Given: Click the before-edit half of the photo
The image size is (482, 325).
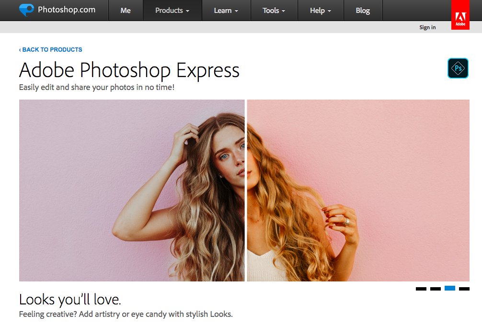Looking at the screenshot, I should [132, 191].
